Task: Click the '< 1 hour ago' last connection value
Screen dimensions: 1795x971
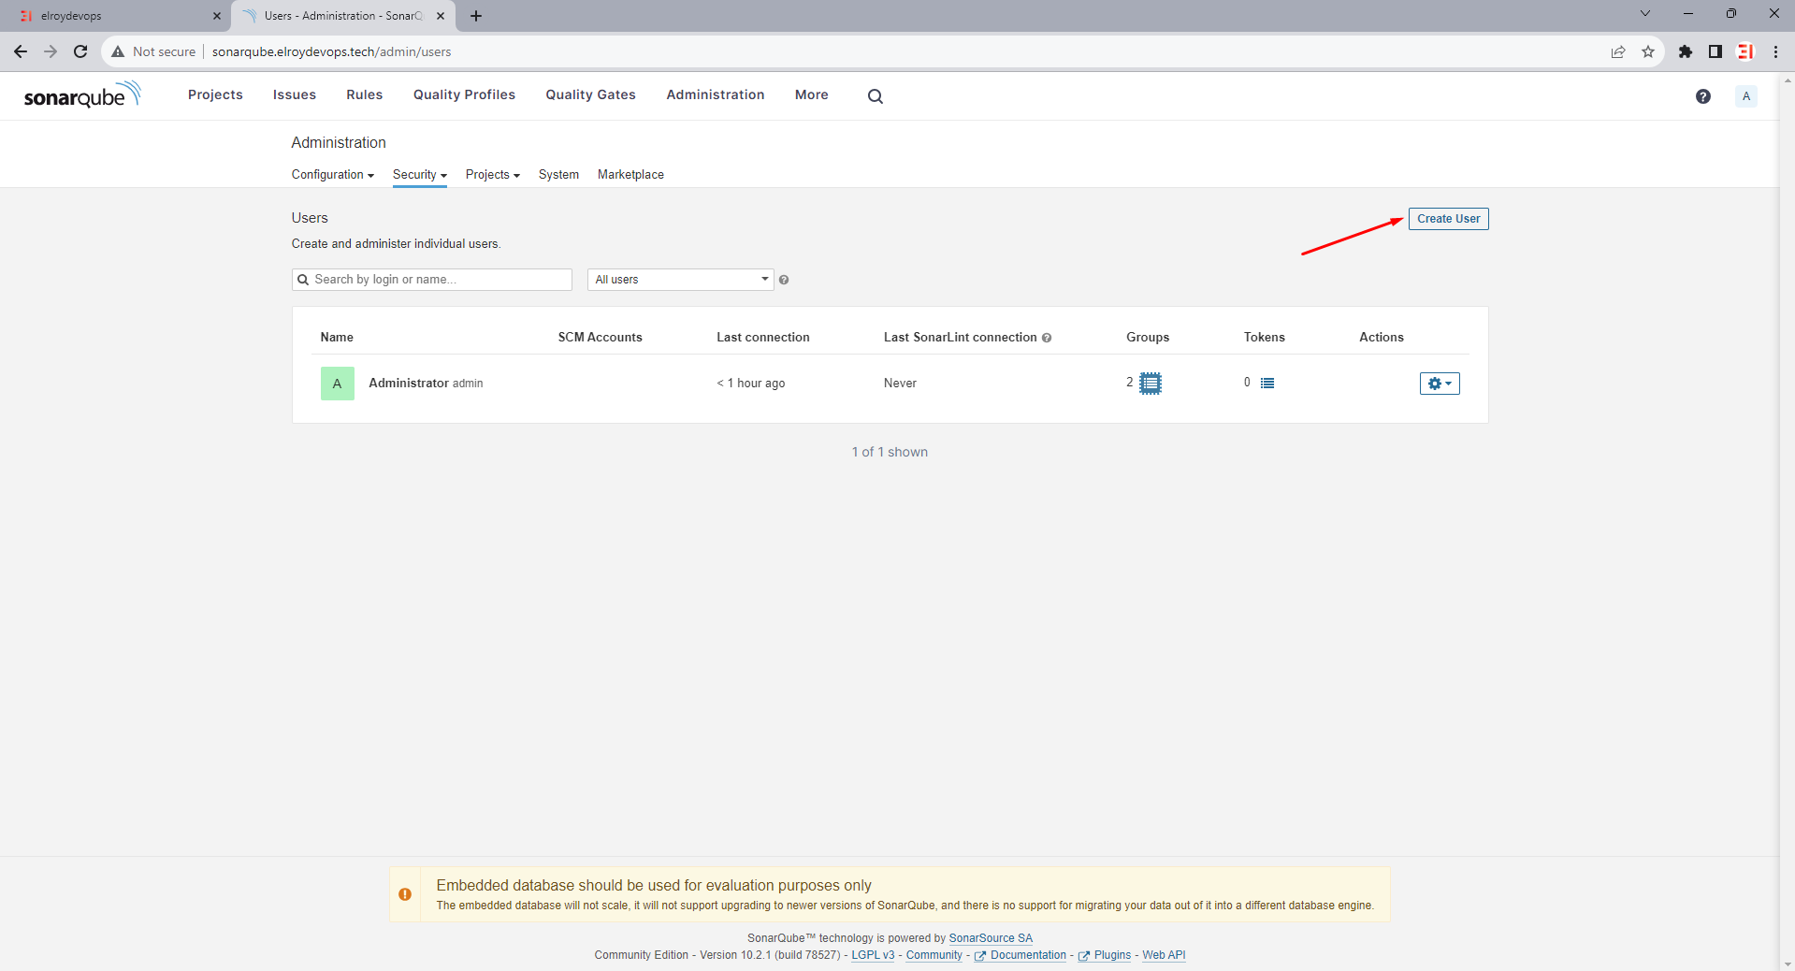Action: 750,384
